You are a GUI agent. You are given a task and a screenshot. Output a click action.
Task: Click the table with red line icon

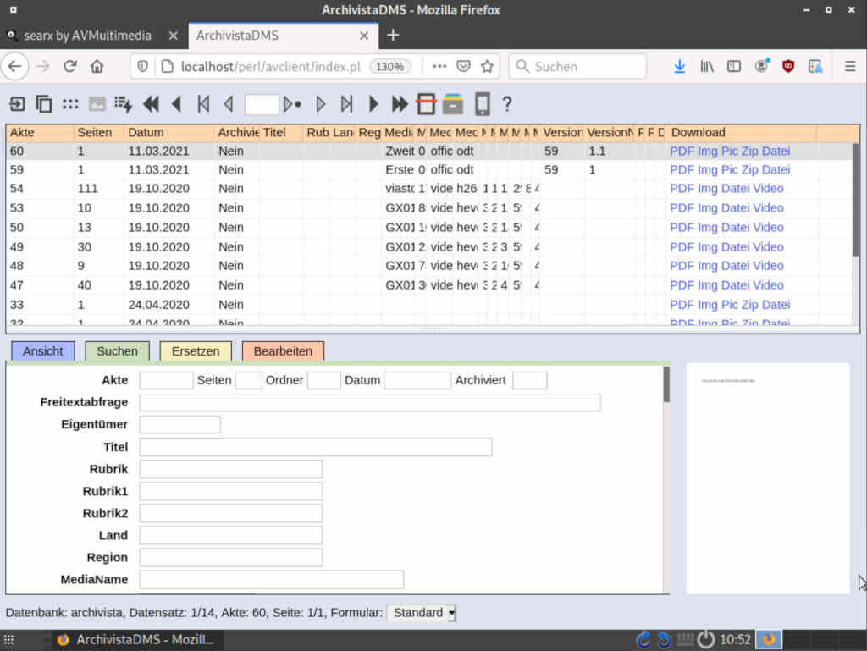(x=427, y=104)
